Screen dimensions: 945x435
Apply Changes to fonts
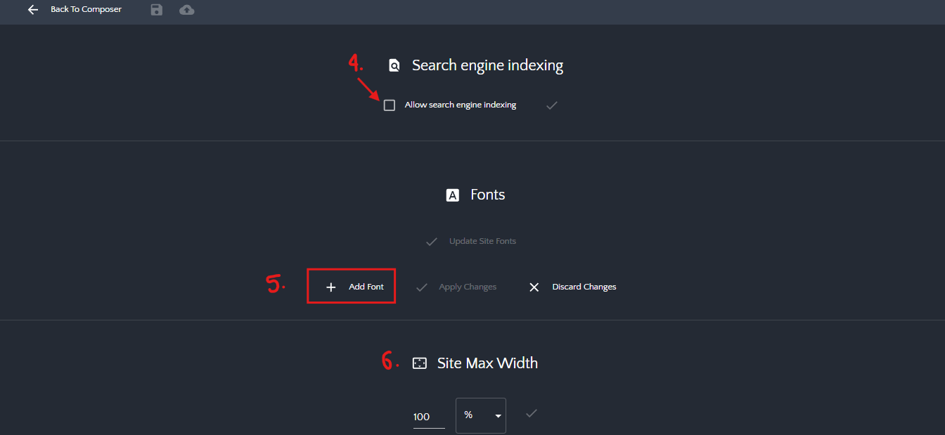(x=456, y=287)
